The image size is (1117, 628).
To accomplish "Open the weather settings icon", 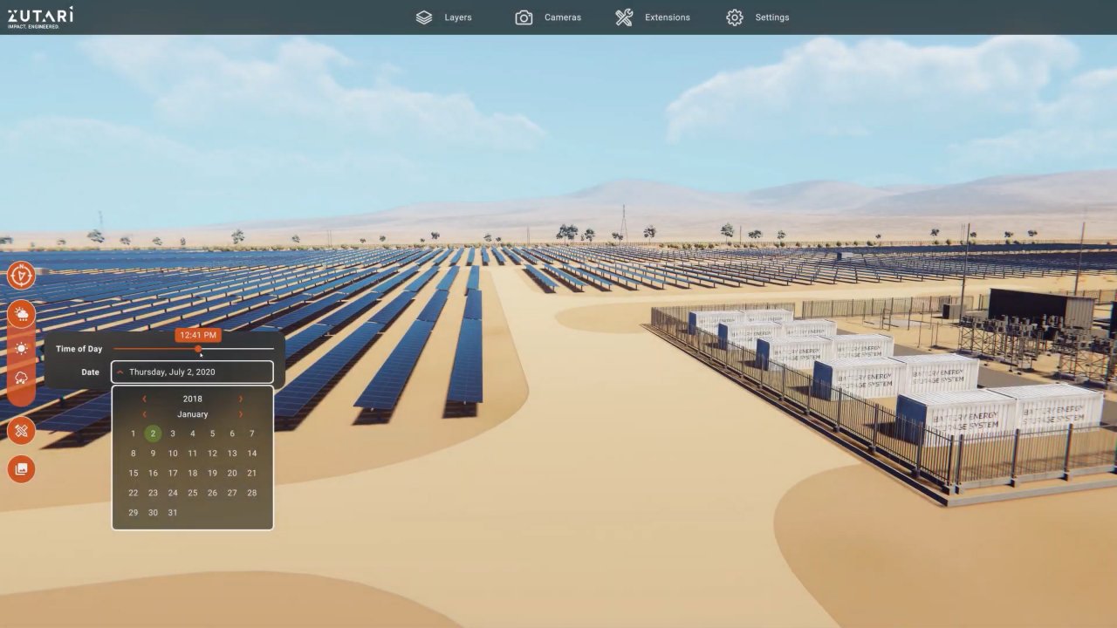I will tap(21, 314).
